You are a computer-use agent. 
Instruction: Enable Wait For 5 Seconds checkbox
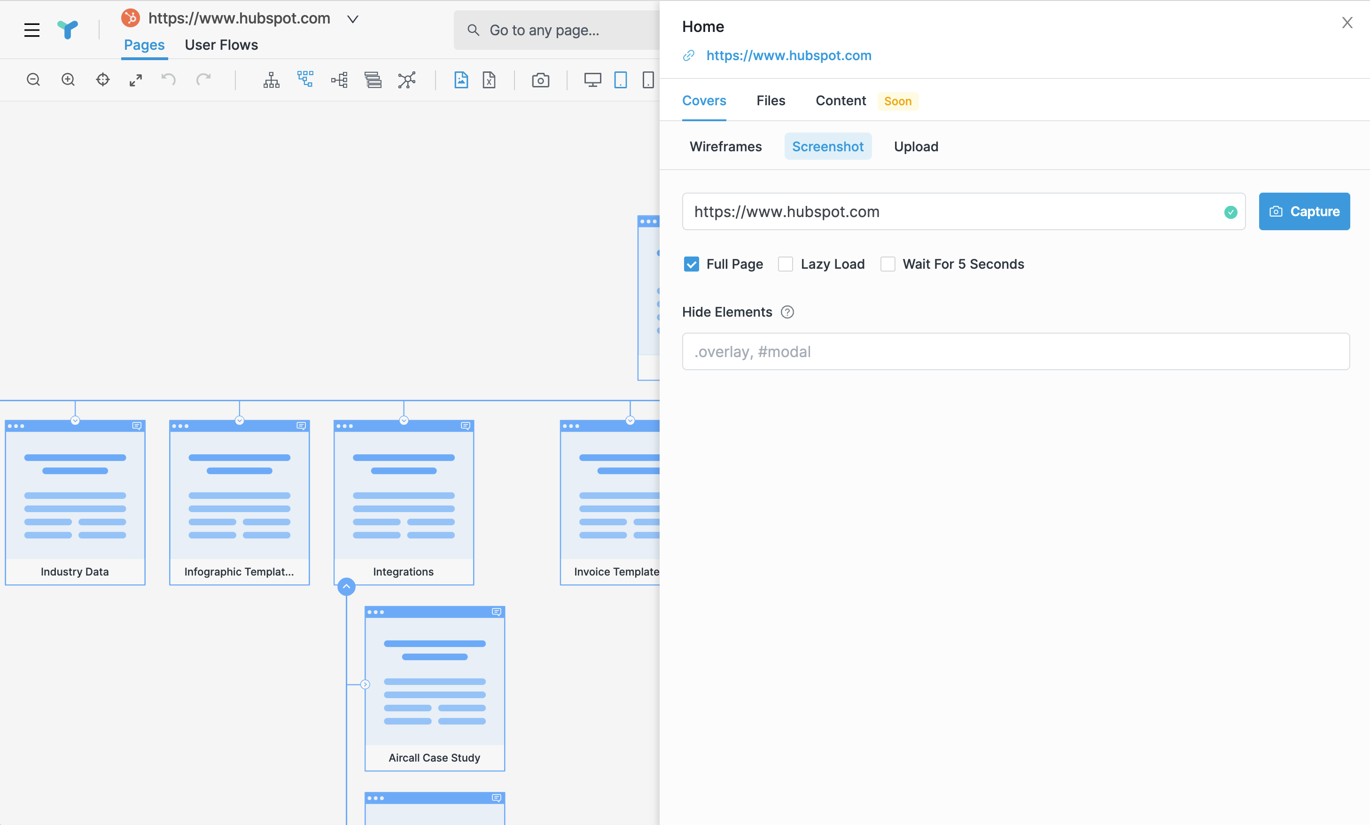(887, 264)
